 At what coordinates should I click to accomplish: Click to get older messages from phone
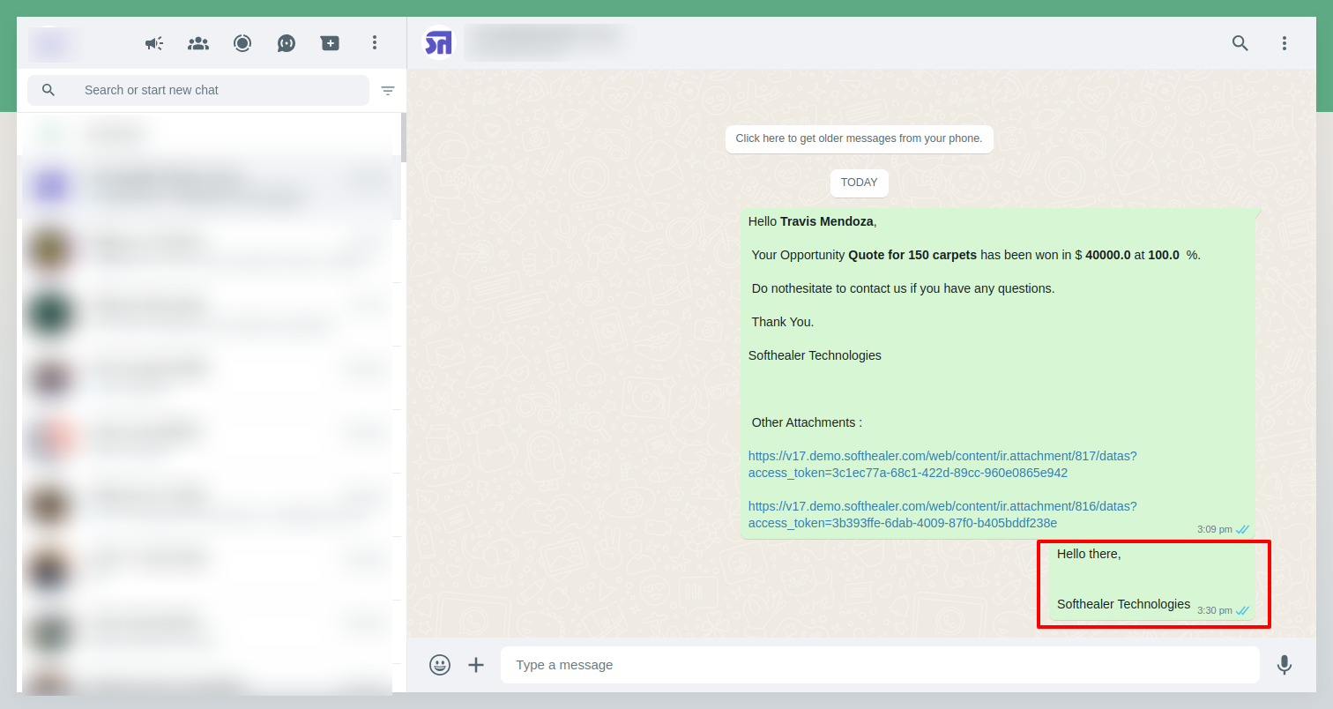860,138
